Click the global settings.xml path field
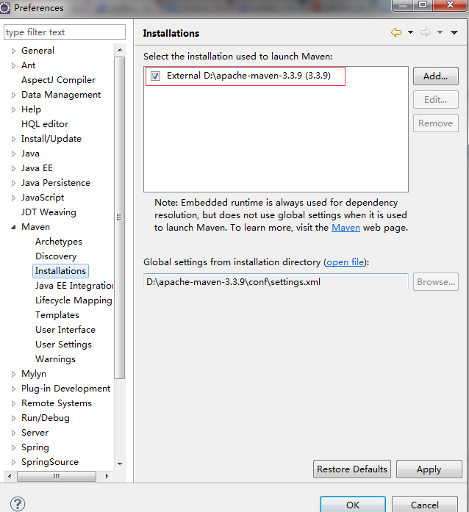 pyautogui.click(x=276, y=282)
